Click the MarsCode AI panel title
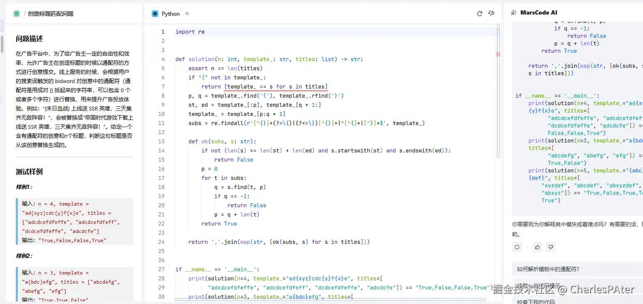 (539, 13)
